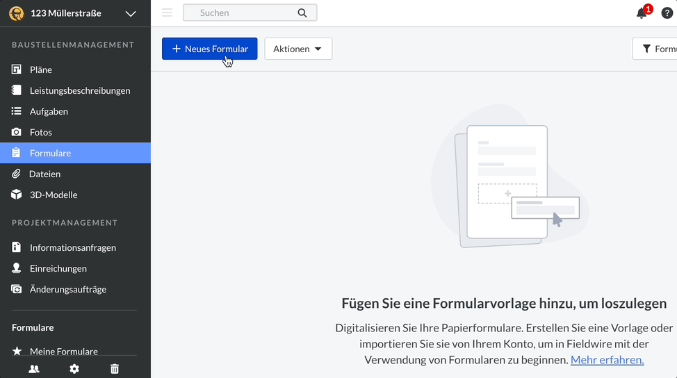Open the help question mark icon
The image size is (677, 378).
click(x=667, y=13)
